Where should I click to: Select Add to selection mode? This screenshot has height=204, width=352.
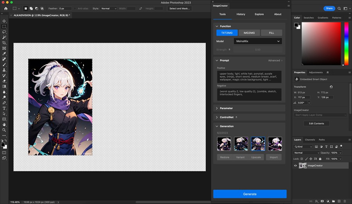click(31, 9)
